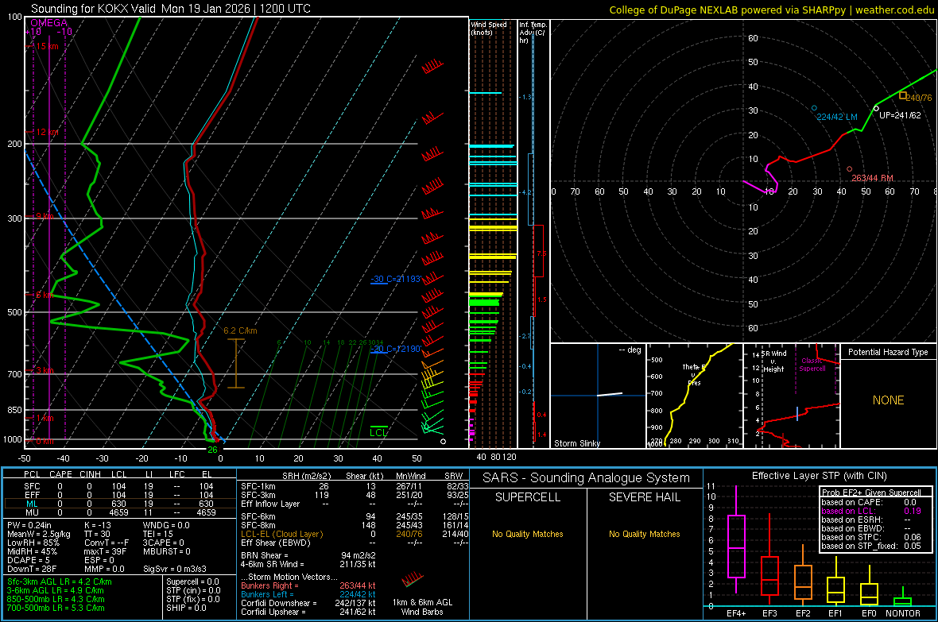Click the orange Corfidi downshear square marker

903,95
